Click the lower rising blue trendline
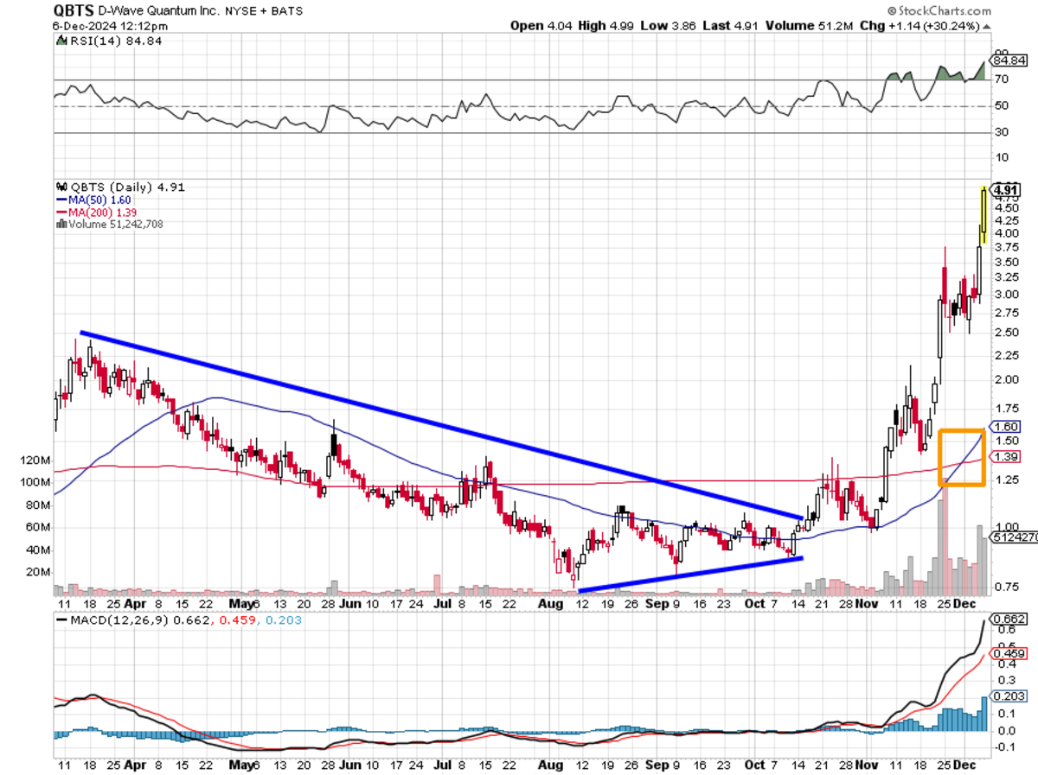This screenshot has width=1038, height=775. click(692, 574)
